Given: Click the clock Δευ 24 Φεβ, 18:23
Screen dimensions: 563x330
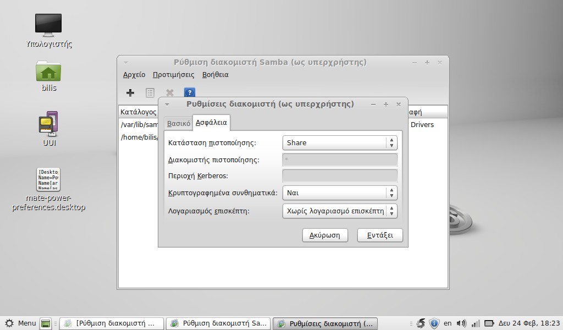Looking at the screenshot, I should click(529, 323).
